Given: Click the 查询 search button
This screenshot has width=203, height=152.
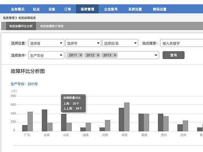Looking at the screenshot, I should (173, 55).
